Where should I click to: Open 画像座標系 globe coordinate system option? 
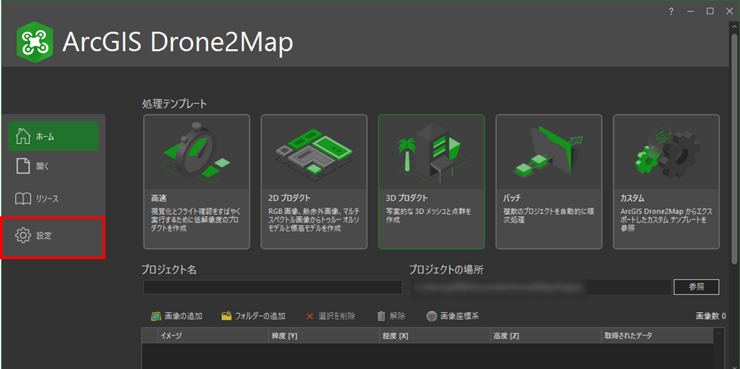click(x=453, y=316)
